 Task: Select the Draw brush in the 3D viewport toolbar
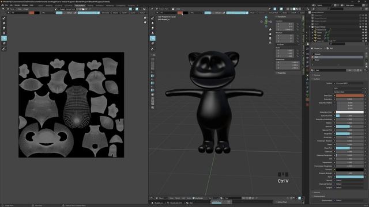(x=152, y=18)
